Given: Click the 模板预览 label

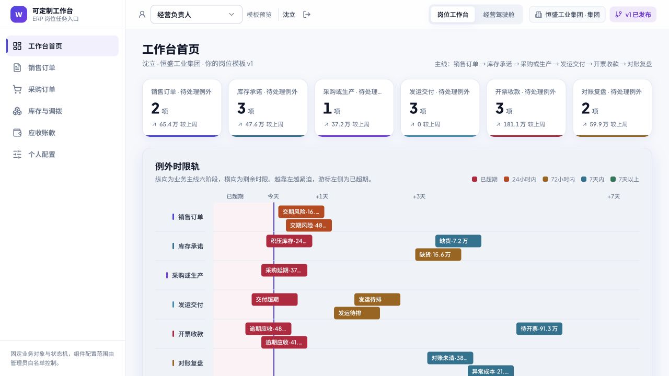Looking at the screenshot, I should pyautogui.click(x=259, y=15).
